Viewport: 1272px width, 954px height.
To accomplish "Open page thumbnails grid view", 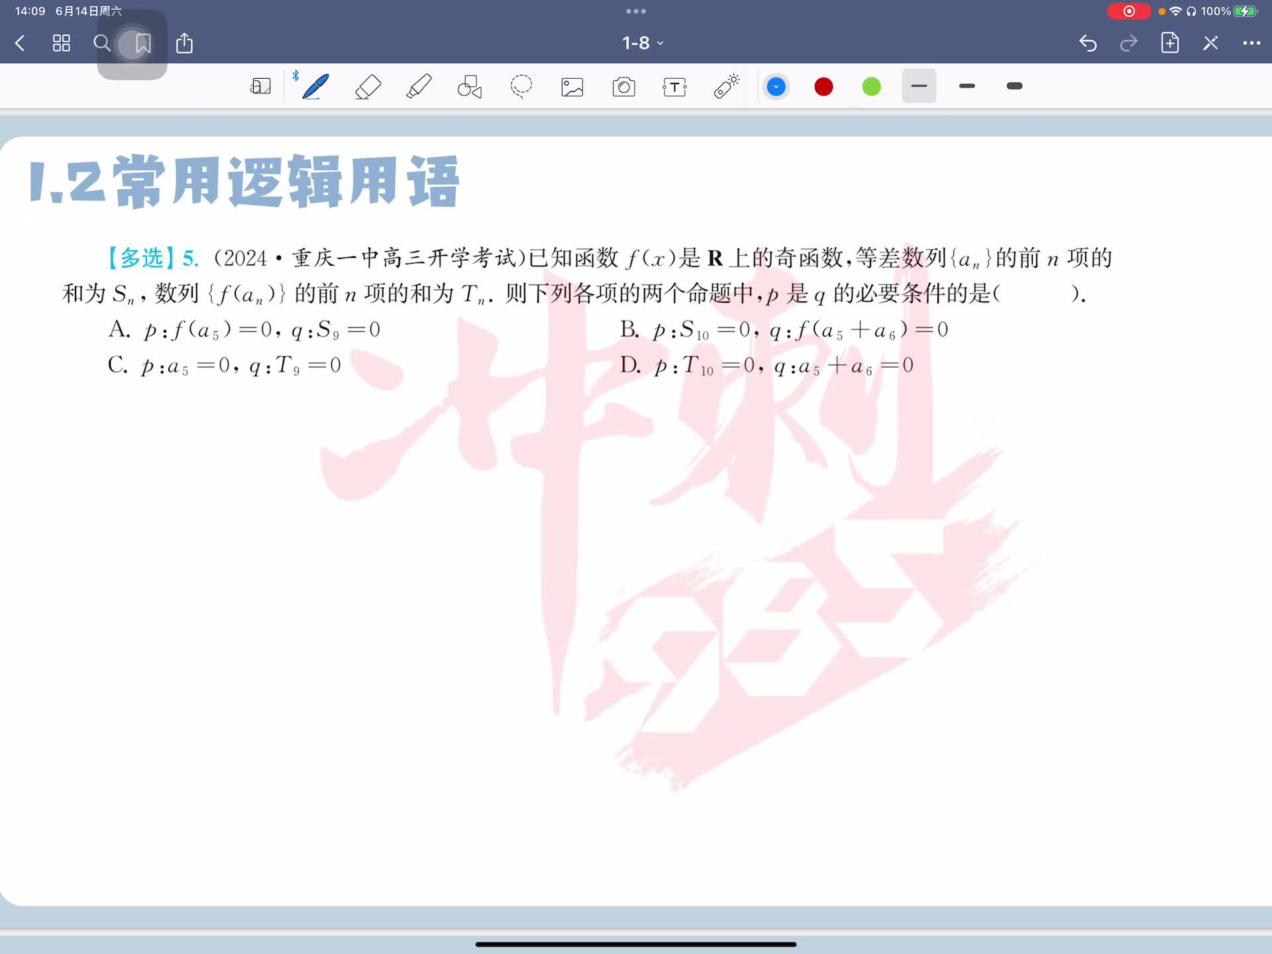I will (x=62, y=44).
